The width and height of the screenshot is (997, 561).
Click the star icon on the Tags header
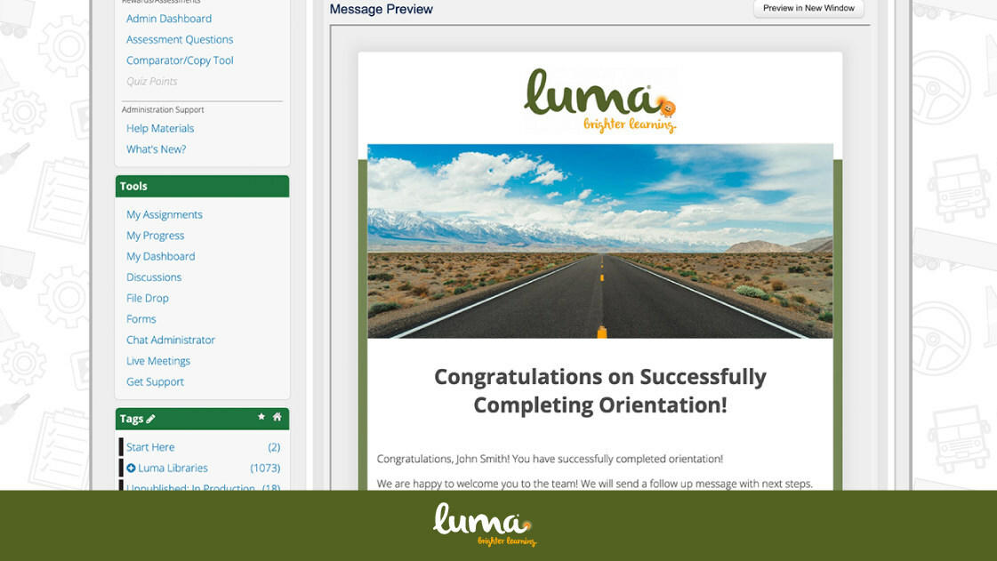coord(261,417)
